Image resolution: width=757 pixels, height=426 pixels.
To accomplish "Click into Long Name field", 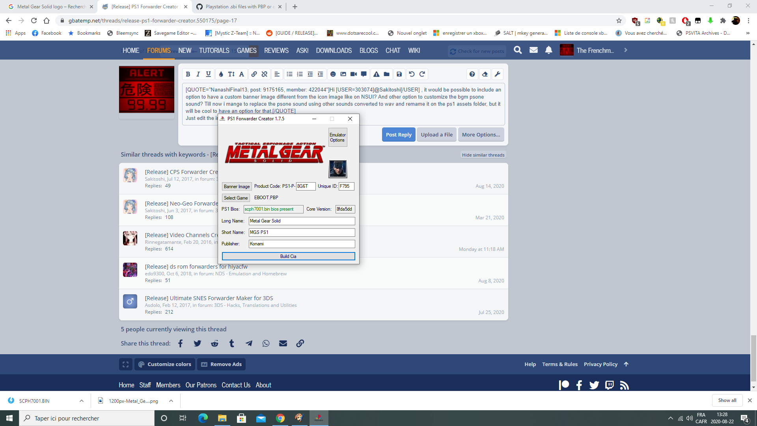I will [x=302, y=221].
